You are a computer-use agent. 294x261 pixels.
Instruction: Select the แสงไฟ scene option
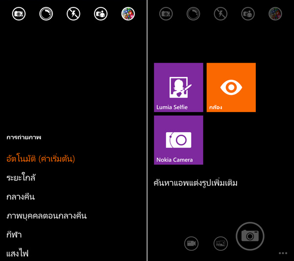pyautogui.click(x=17, y=254)
